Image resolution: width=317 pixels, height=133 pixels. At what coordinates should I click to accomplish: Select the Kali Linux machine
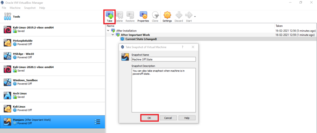click(52, 108)
